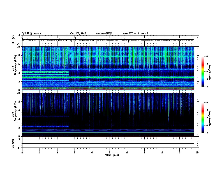This screenshot has width=222, height=171.
Task: Click ch.1 frequency tick label "10"
Action: click(x=19, y=47)
